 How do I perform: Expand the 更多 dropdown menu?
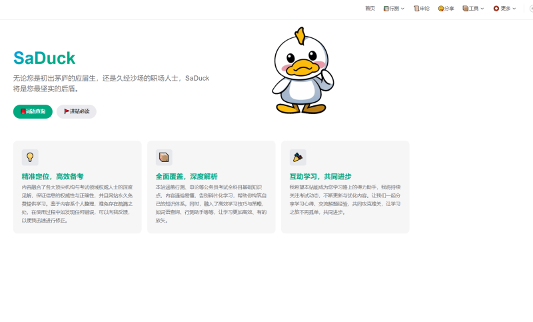[505, 9]
